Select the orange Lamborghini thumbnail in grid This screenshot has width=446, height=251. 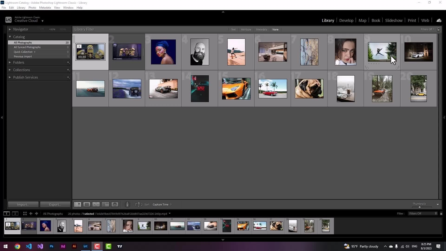click(236, 89)
